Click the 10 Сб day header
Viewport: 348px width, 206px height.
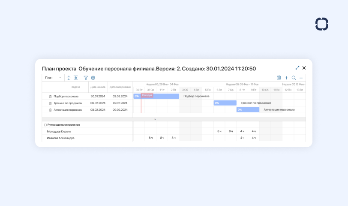(265, 90)
